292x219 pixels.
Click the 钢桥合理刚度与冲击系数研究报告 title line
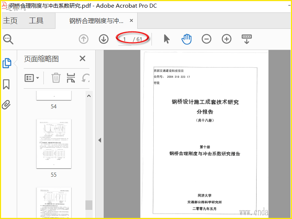pyautogui.click(x=205, y=154)
